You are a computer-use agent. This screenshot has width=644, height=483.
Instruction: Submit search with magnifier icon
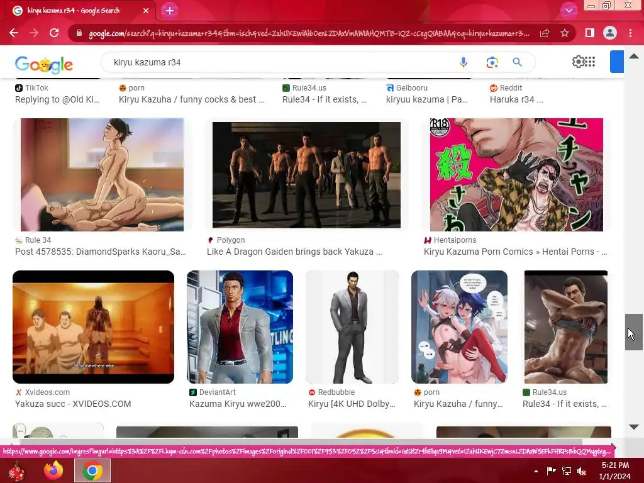pos(517,62)
